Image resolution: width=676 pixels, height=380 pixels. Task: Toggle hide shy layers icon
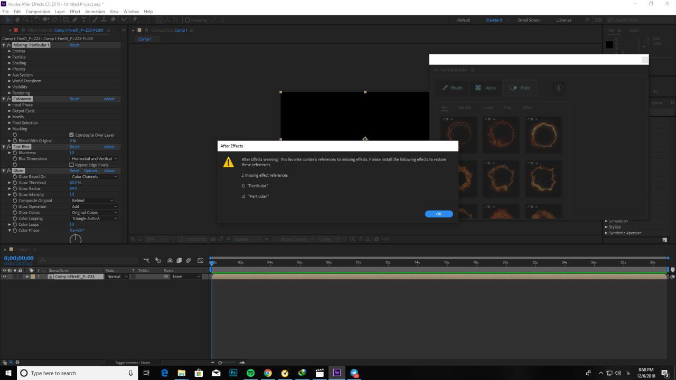tap(170, 260)
